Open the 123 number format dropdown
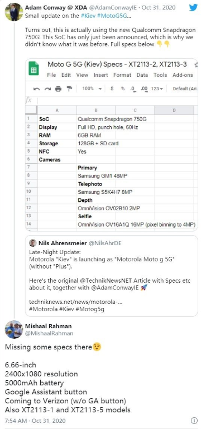Viewport: 201px width, 429px height. coord(157,89)
